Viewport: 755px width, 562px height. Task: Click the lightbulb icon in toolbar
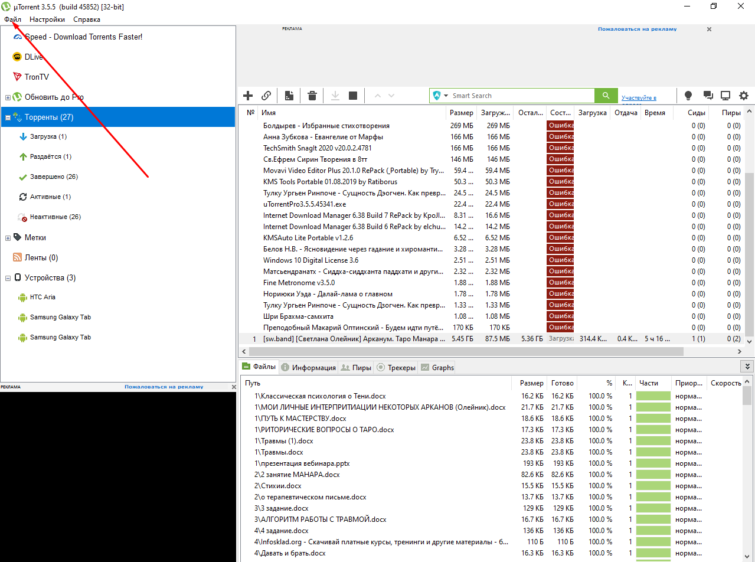coord(688,96)
